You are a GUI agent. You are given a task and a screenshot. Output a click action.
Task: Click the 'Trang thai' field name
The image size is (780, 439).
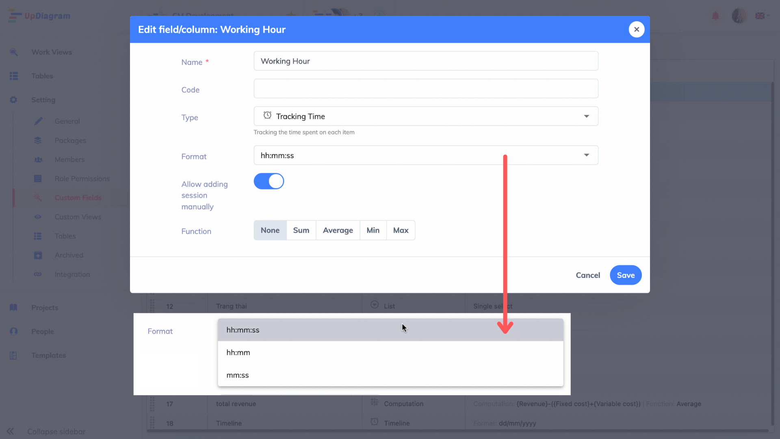tap(231, 306)
